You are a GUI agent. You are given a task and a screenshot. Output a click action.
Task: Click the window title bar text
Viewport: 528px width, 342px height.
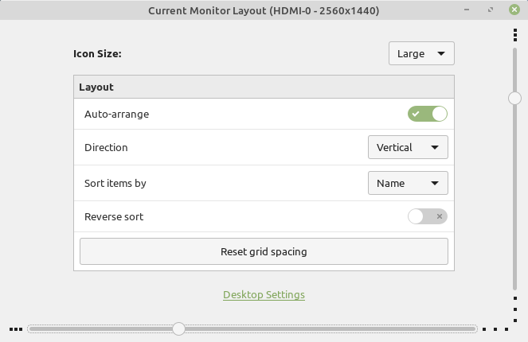pos(264,10)
